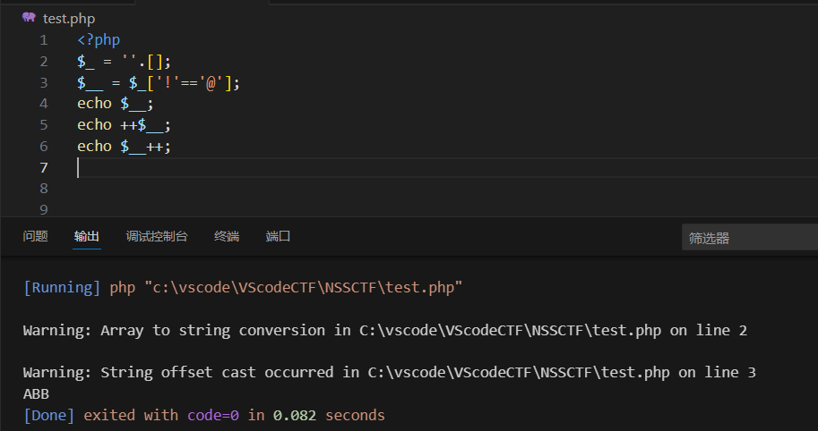Image resolution: width=818 pixels, height=431 pixels.
Task: Show the 端口 panel tab
Action: click(x=279, y=236)
